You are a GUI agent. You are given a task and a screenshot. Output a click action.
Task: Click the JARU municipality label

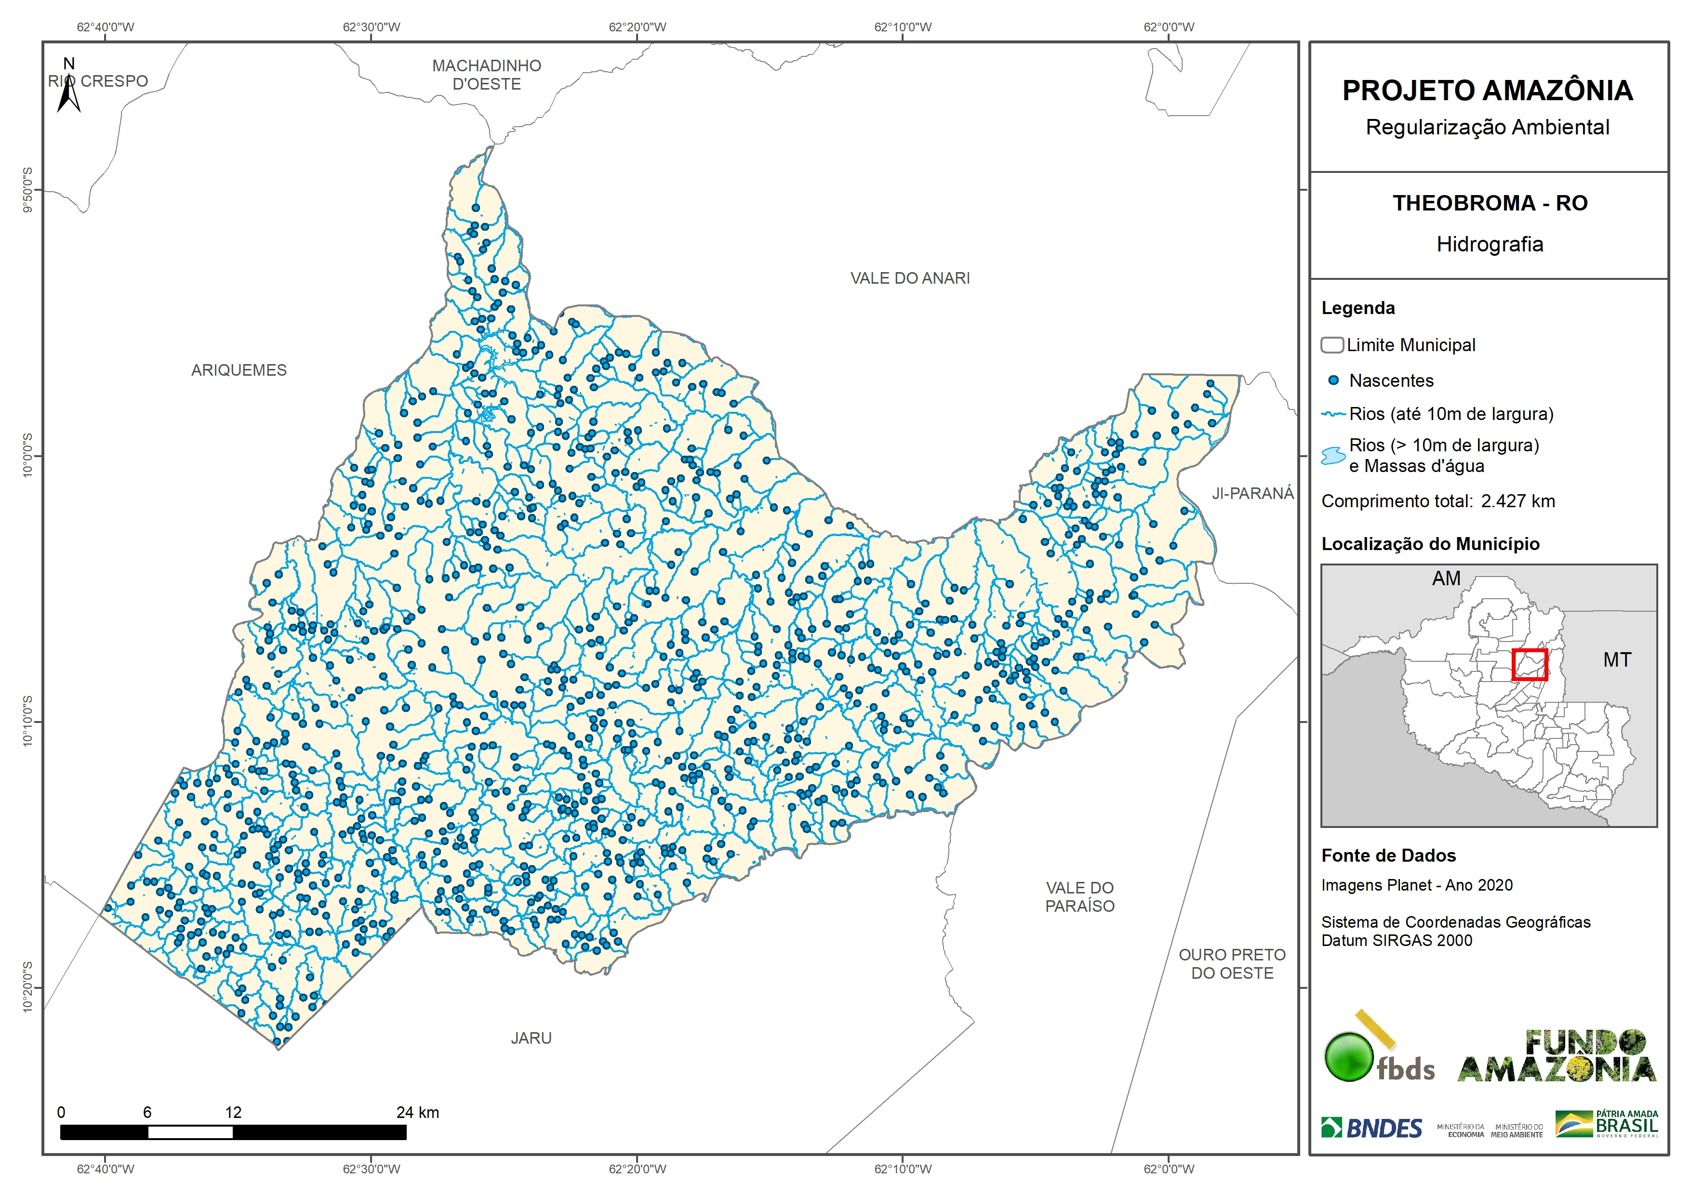(531, 1038)
